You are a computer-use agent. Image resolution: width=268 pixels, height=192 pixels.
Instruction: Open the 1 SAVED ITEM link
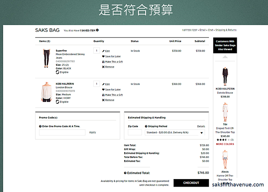pos(88,30)
